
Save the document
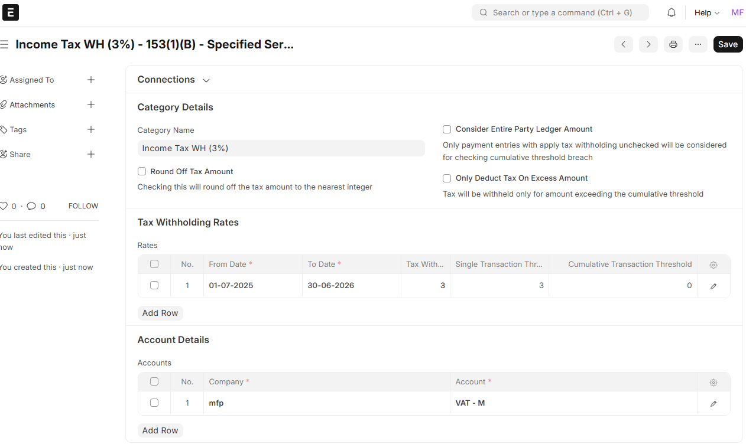pos(728,44)
